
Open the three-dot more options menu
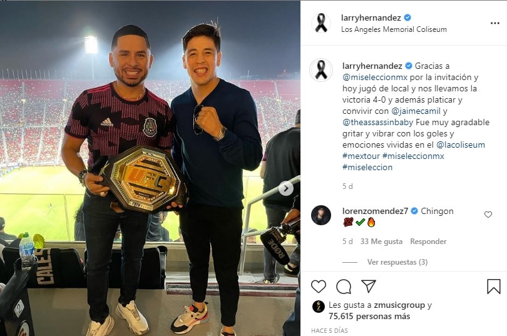(x=495, y=23)
